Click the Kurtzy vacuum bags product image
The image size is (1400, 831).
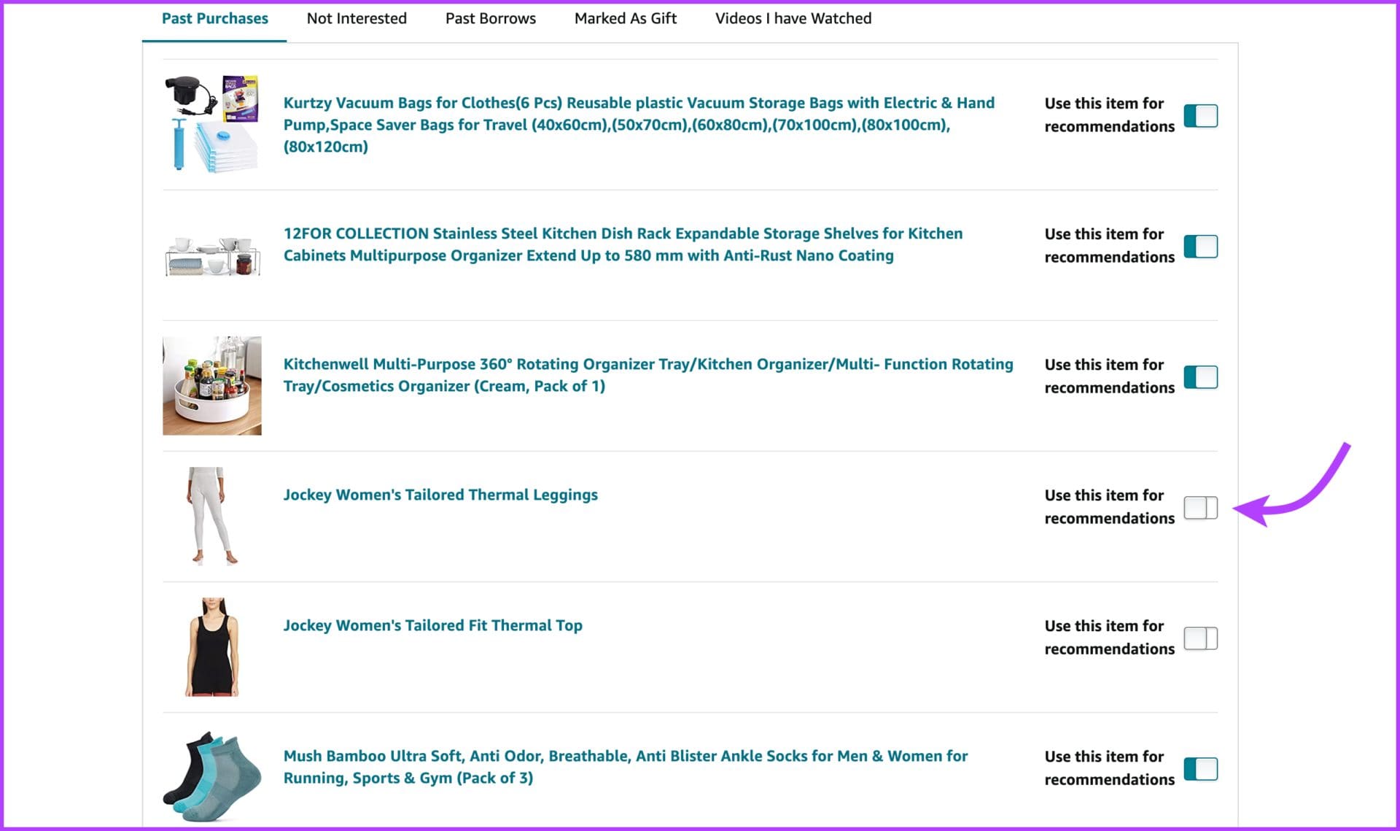[x=212, y=123]
